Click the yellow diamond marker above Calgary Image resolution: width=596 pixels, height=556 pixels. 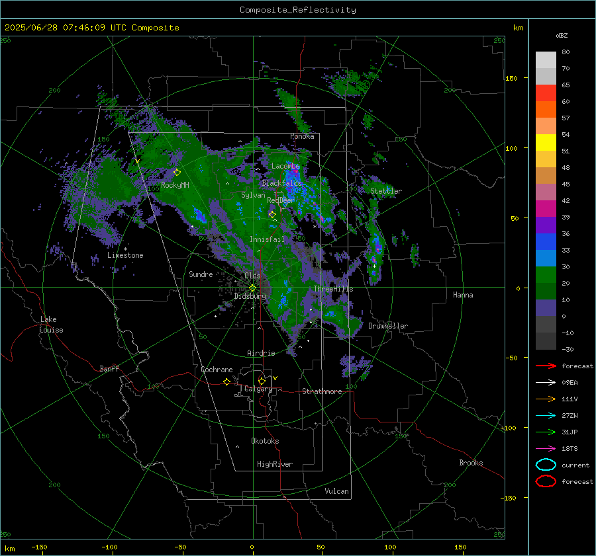262,381
